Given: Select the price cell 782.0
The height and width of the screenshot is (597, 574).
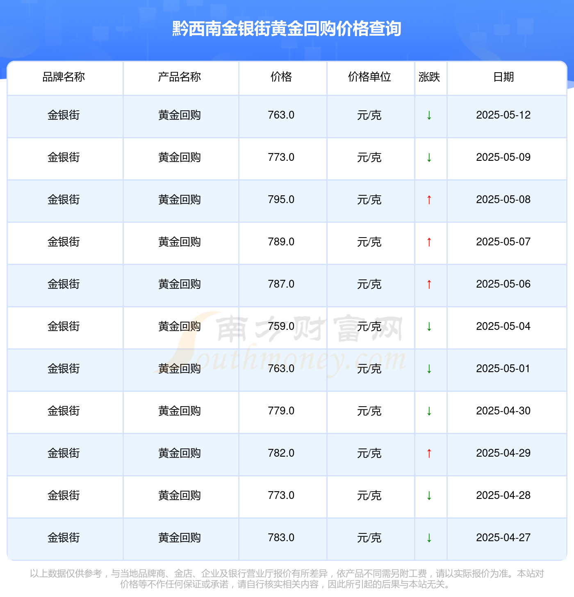Looking at the screenshot, I should pyautogui.click(x=281, y=453).
